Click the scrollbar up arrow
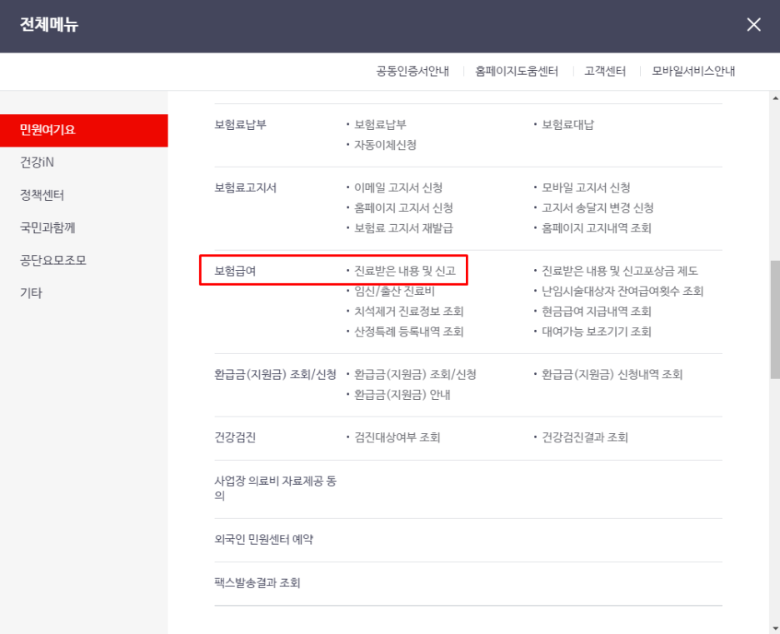Screen dimensions: 780x634 [x=775, y=98]
